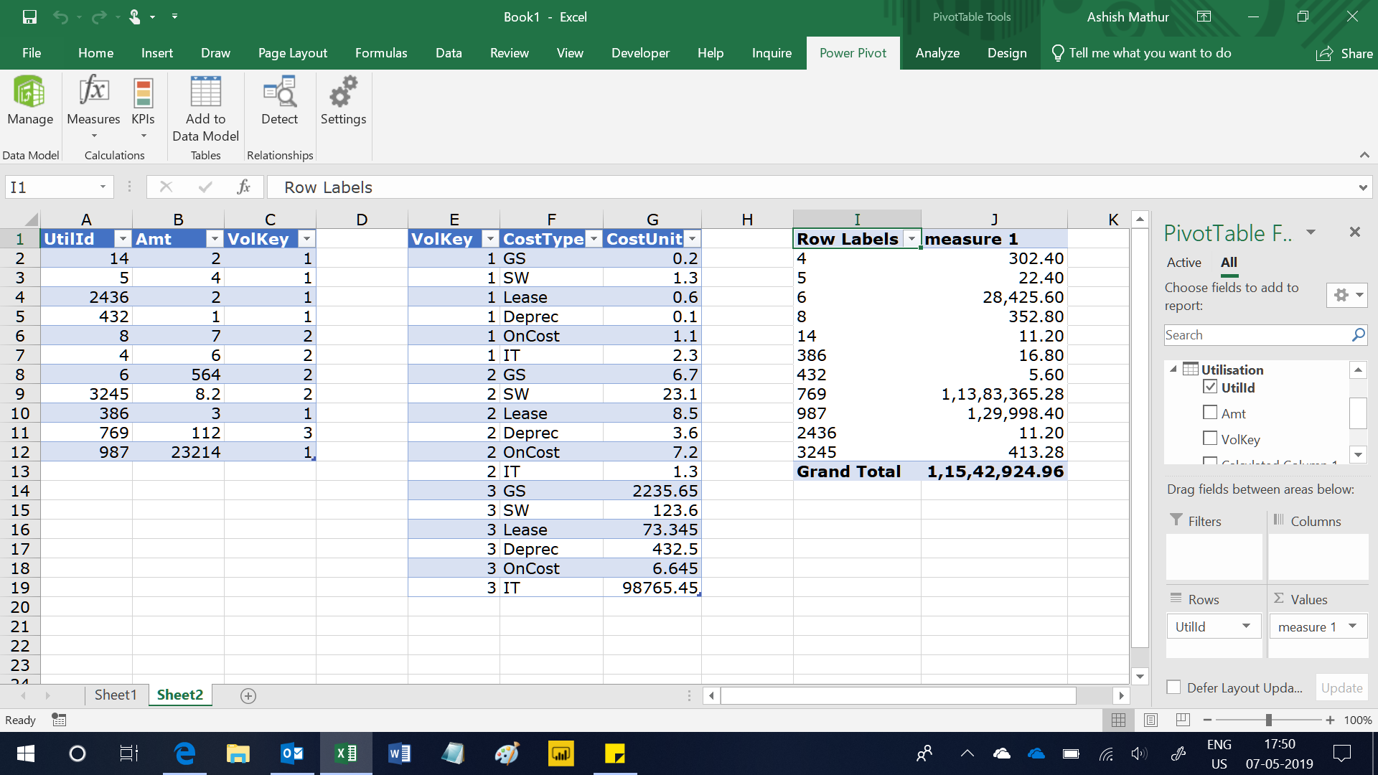Click the formula bar text Row Labels
This screenshot has height=775, width=1378.
coord(328,187)
